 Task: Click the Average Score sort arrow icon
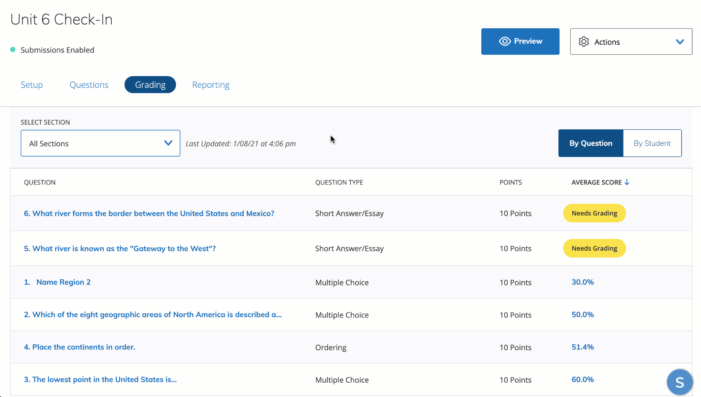tap(627, 182)
